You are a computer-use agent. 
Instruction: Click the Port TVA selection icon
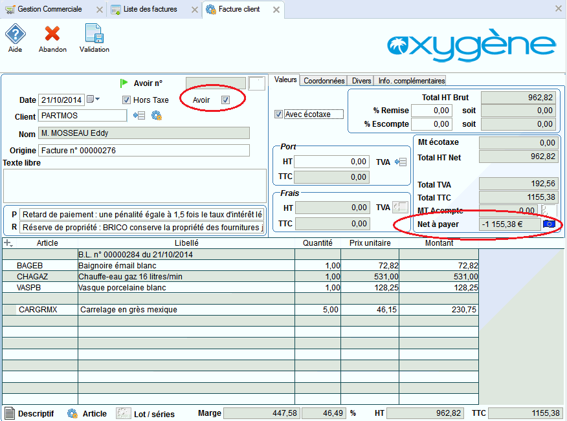(x=400, y=162)
